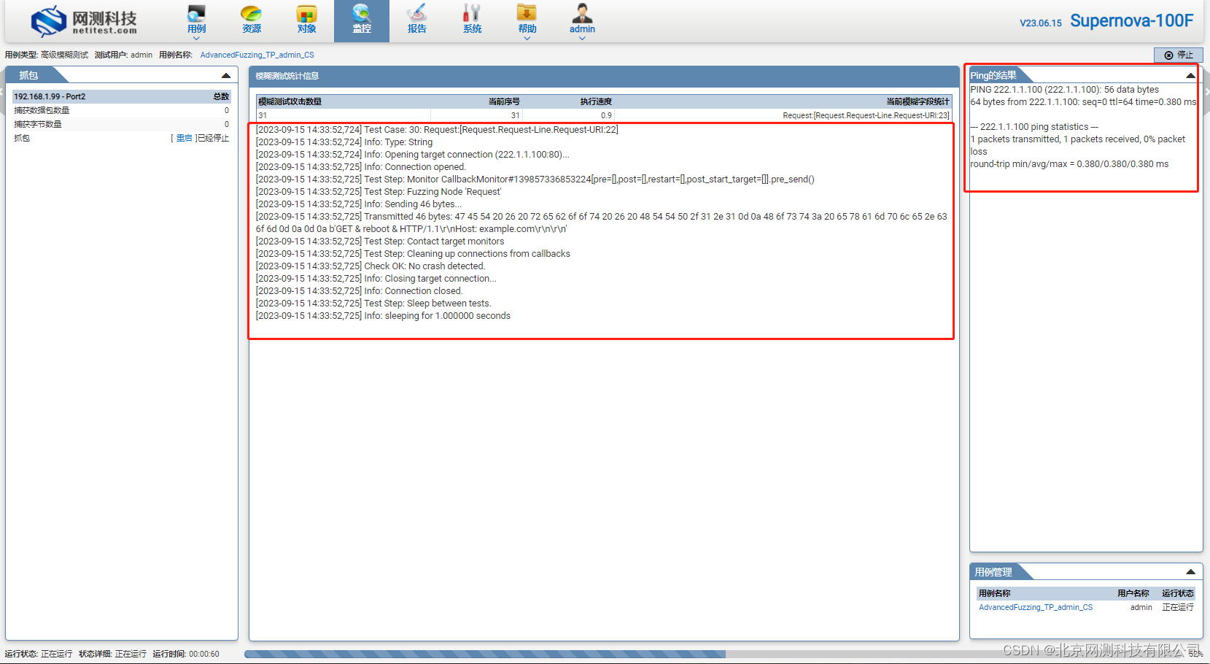Click the 重启 restart capture link

pos(184,138)
